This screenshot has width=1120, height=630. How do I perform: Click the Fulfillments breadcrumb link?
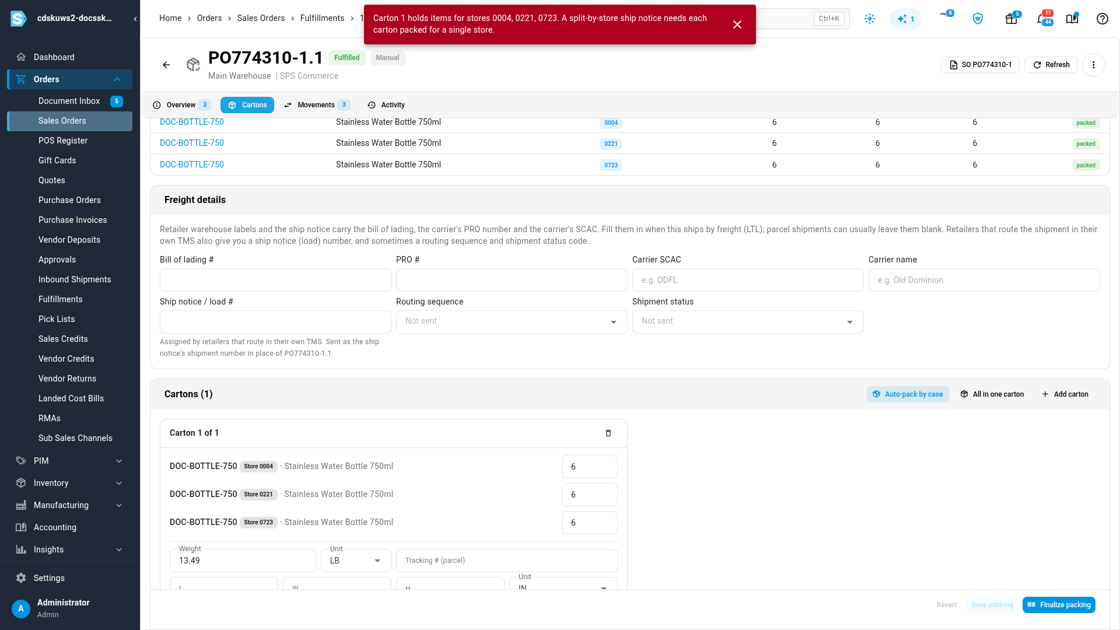tap(322, 18)
